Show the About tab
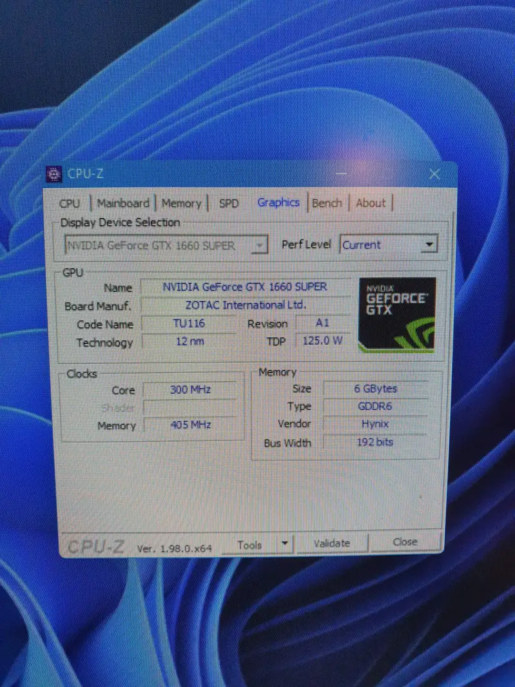 tap(371, 203)
